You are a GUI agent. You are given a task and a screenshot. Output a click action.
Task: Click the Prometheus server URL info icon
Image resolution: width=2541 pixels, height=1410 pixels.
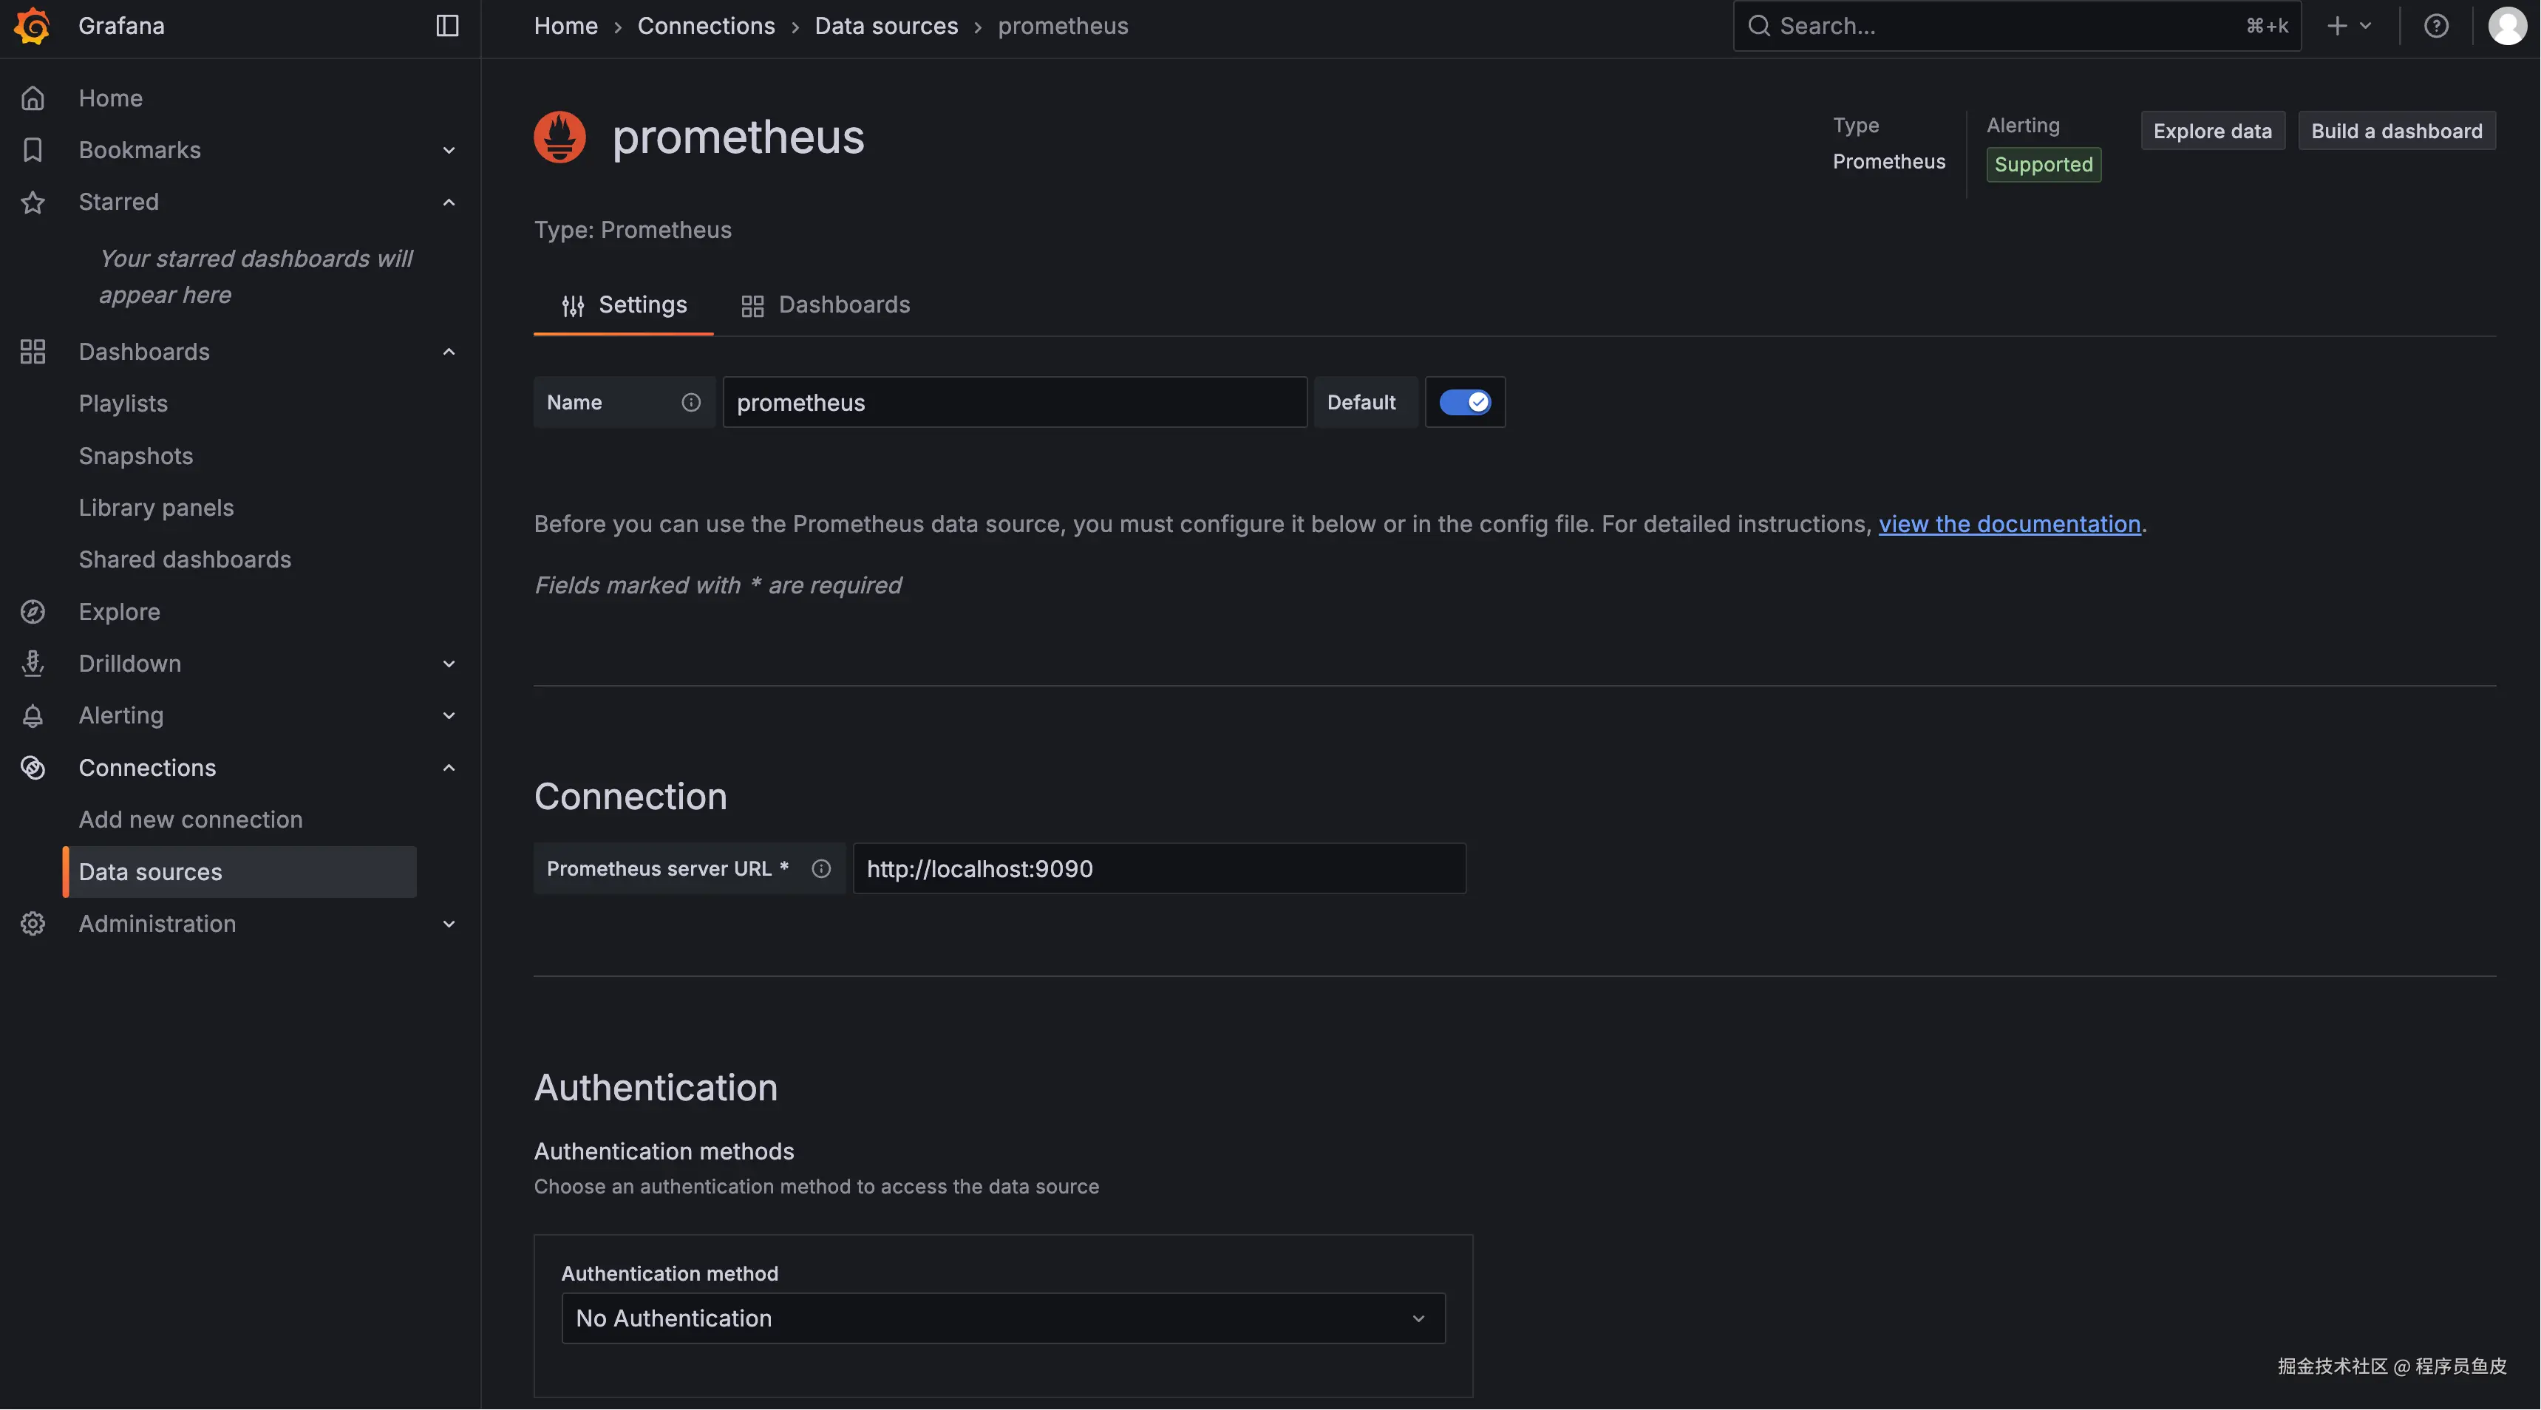(820, 868)
